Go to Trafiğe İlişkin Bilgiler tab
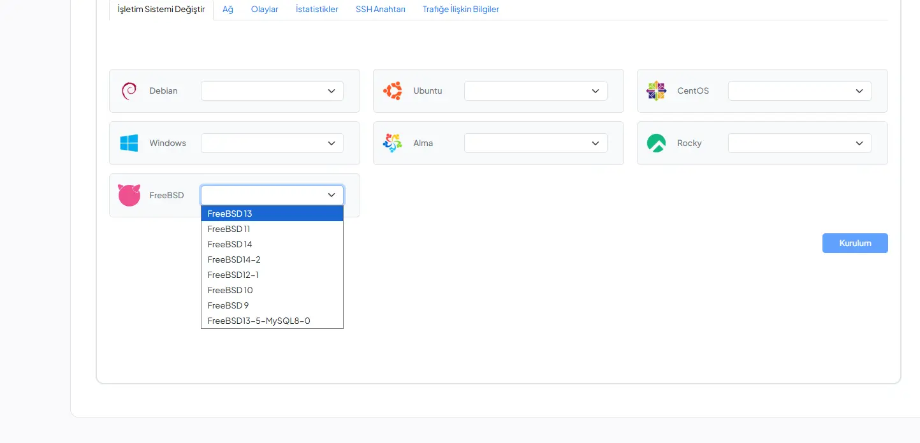This screenshot has height=443, width=920. coord(460,10)
